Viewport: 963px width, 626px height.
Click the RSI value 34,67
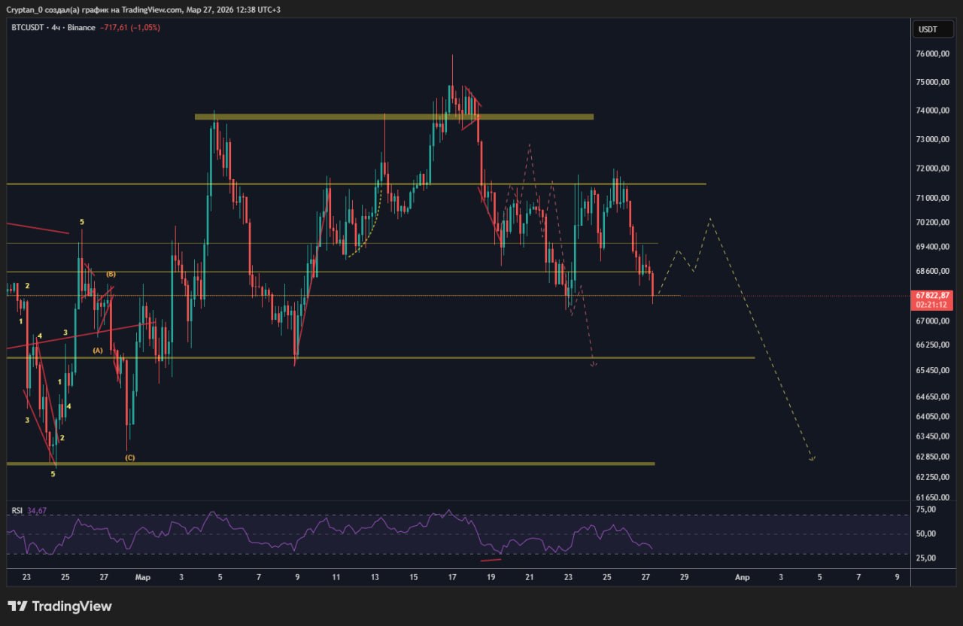coord(37,511)
